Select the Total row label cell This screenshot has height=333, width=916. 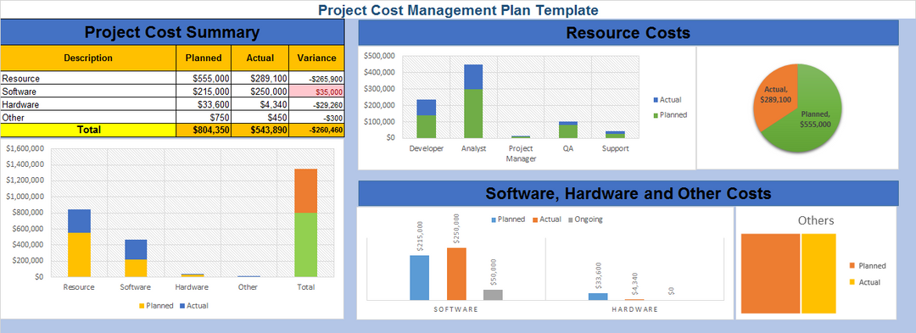(x=88, y=130)
